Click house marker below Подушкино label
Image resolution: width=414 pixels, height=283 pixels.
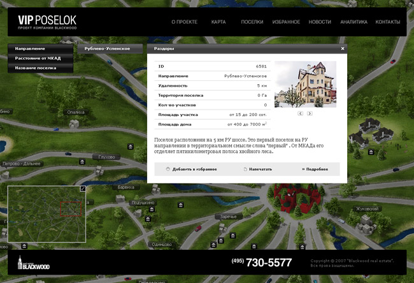click(x=152, y=210)
